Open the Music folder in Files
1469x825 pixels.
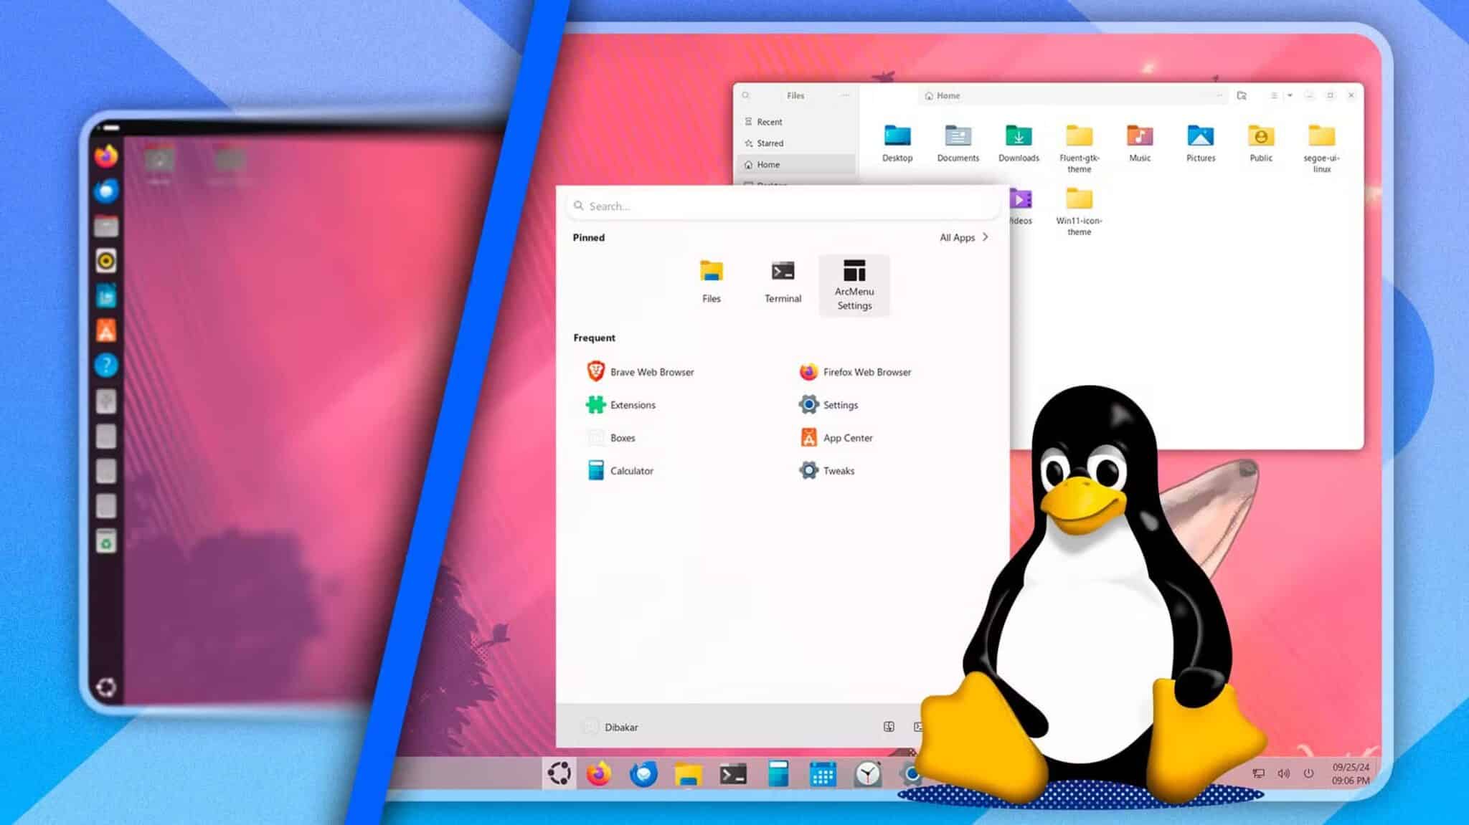coord(1140,143)
